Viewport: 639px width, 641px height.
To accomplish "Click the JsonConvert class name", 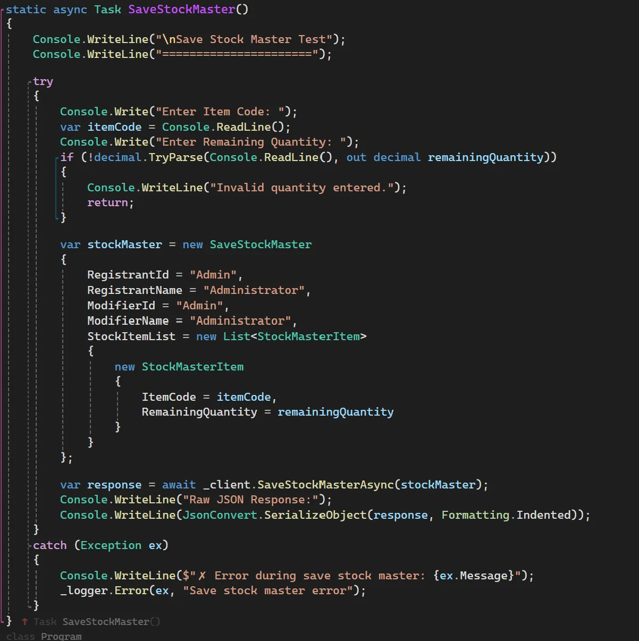I will [x=220, y=515].
